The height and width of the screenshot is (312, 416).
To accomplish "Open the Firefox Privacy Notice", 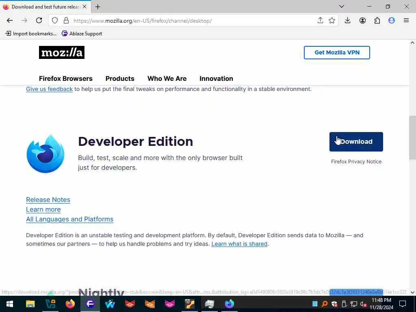I will (356, 162).
